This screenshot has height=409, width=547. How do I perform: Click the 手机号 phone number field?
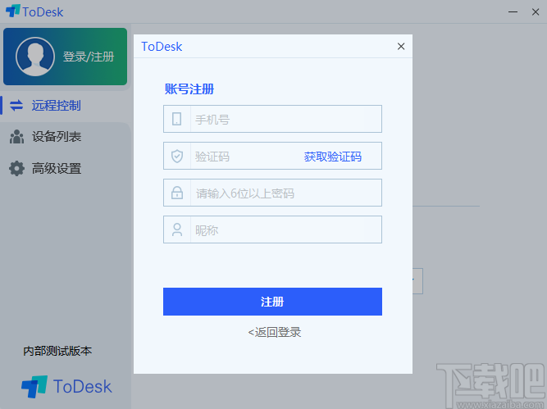272,119
